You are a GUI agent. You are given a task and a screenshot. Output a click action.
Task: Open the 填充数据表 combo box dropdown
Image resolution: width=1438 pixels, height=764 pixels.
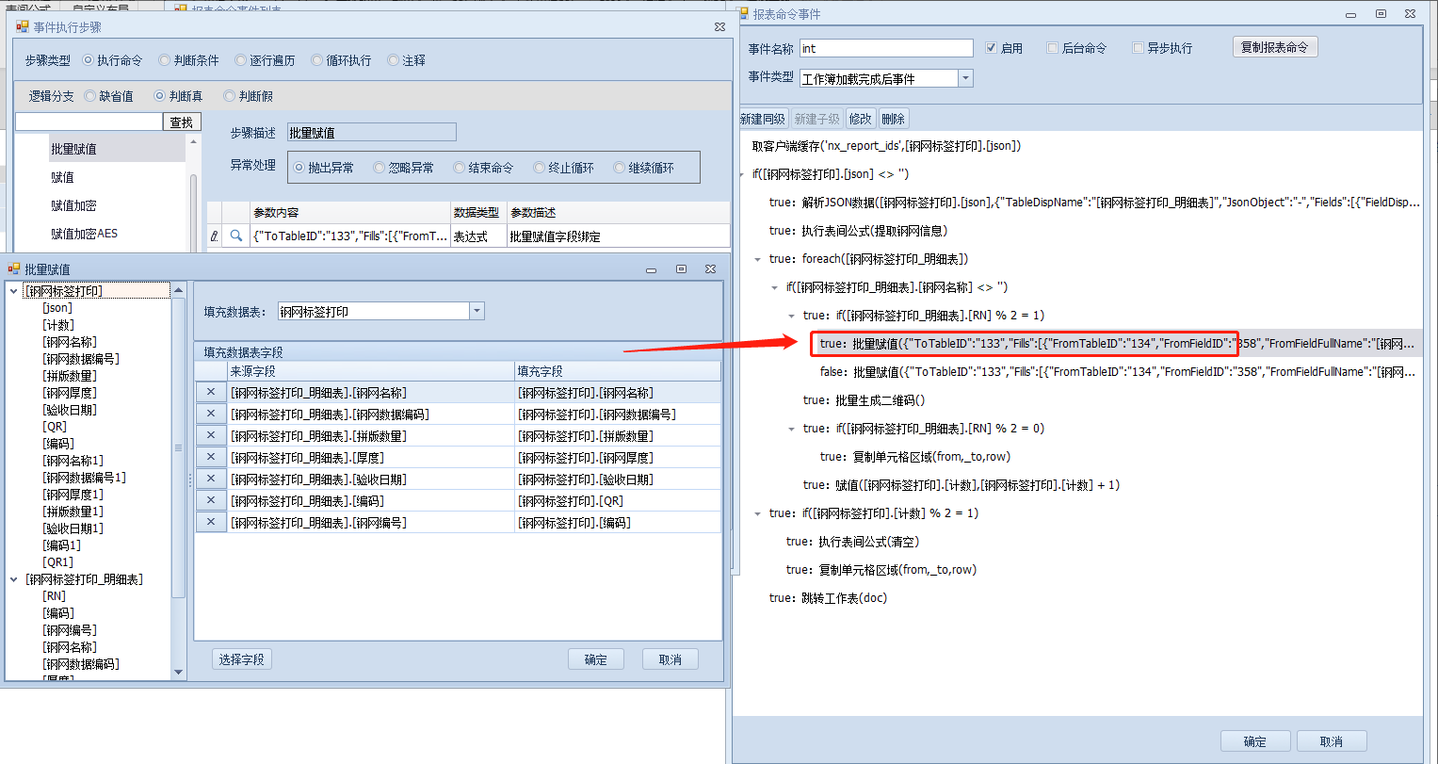[477, 312]
